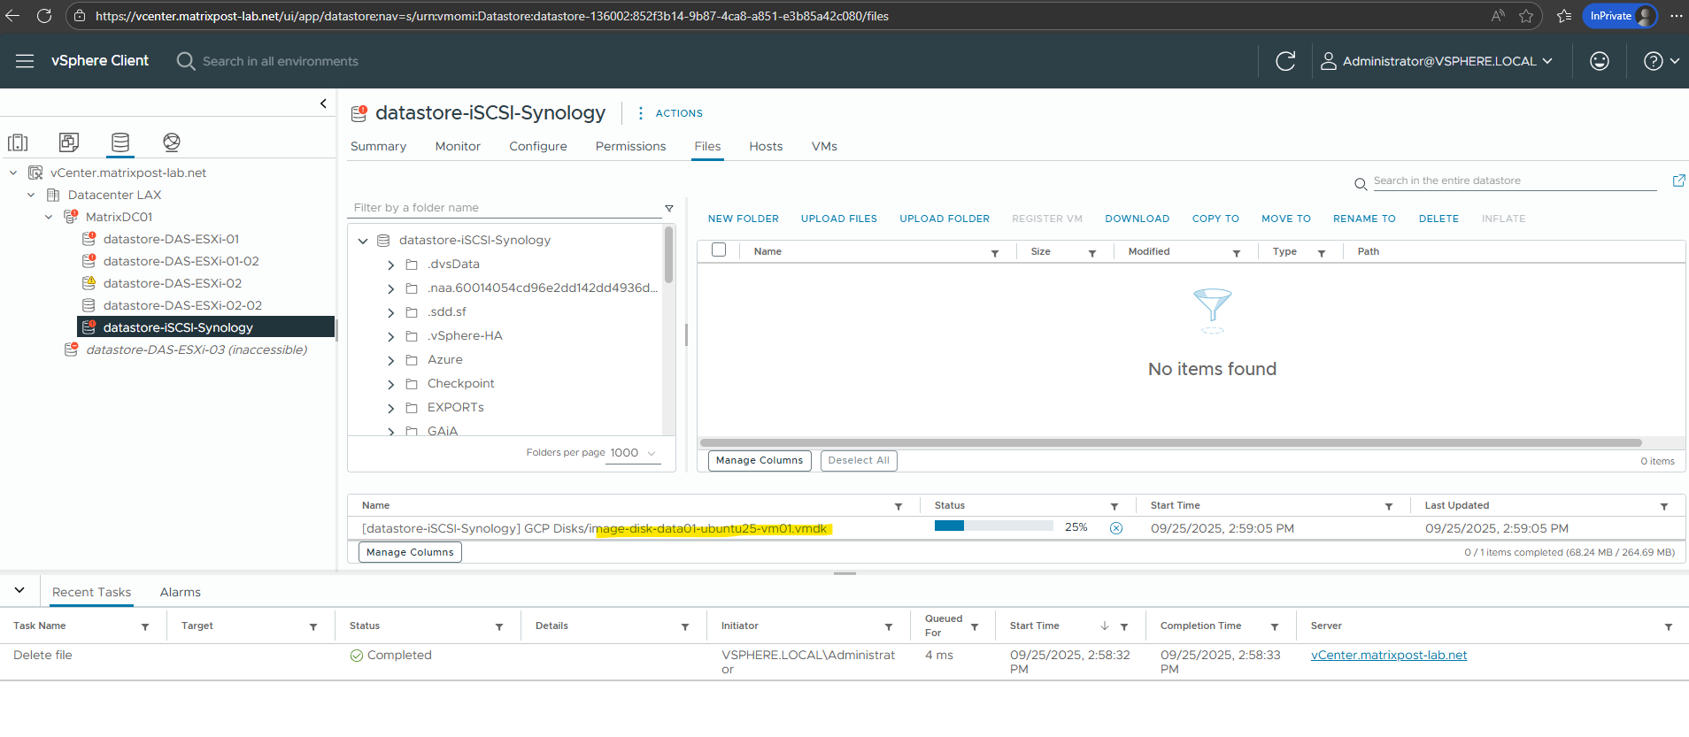1689x737 pixels.
Task: Filter upload list by Status column
Action: pos(1114,506)
